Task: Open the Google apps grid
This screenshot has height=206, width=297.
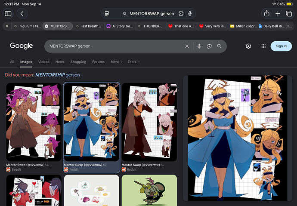Action: coord(263,46)
